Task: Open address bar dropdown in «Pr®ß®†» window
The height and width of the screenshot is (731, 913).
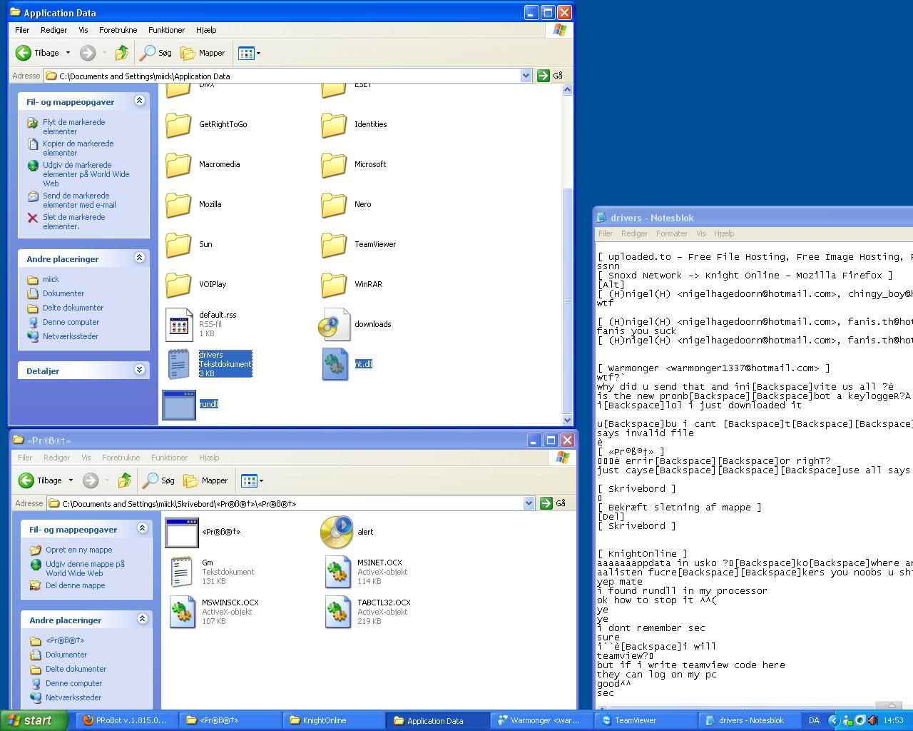Action: 529,503
